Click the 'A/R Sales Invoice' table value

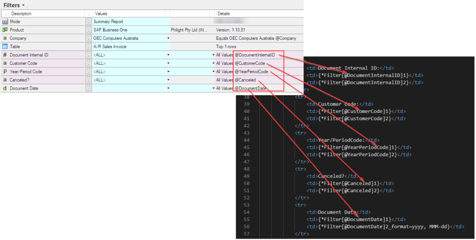[x=110, y=46]
